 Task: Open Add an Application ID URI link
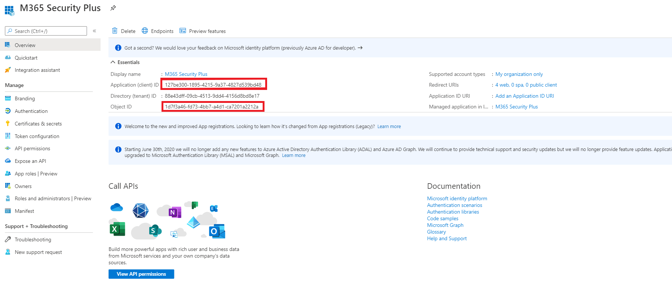click(x=525, y=96)
